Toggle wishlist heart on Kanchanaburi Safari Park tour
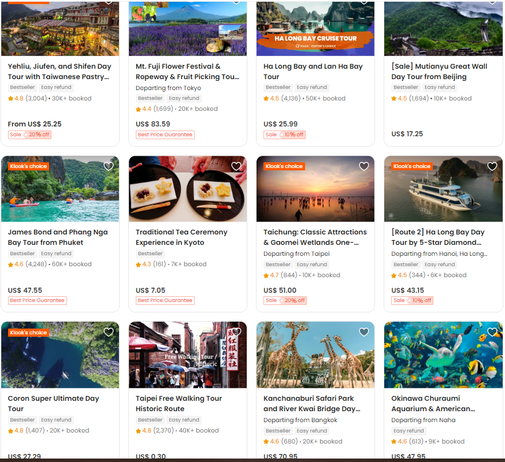 (x=363, y=332)
